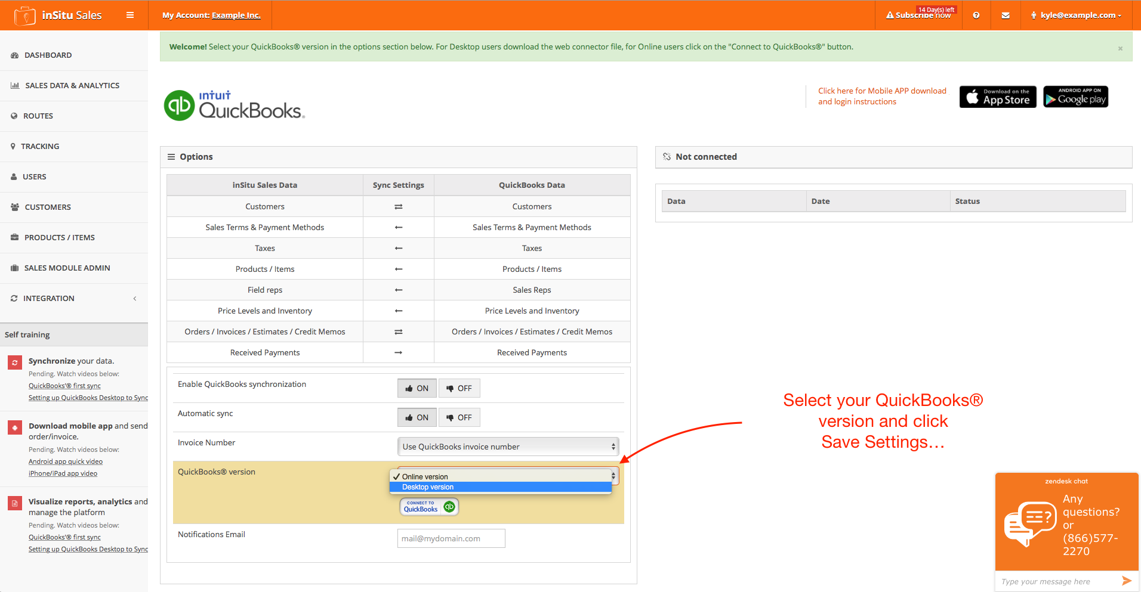Image resolution: width=1141 pixels, height=592 pixels.
Task: Expand the kyle@example.com user menu
Action: 1077,16
